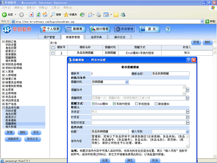Open the 插入字段 dropdown

point(188,131)
